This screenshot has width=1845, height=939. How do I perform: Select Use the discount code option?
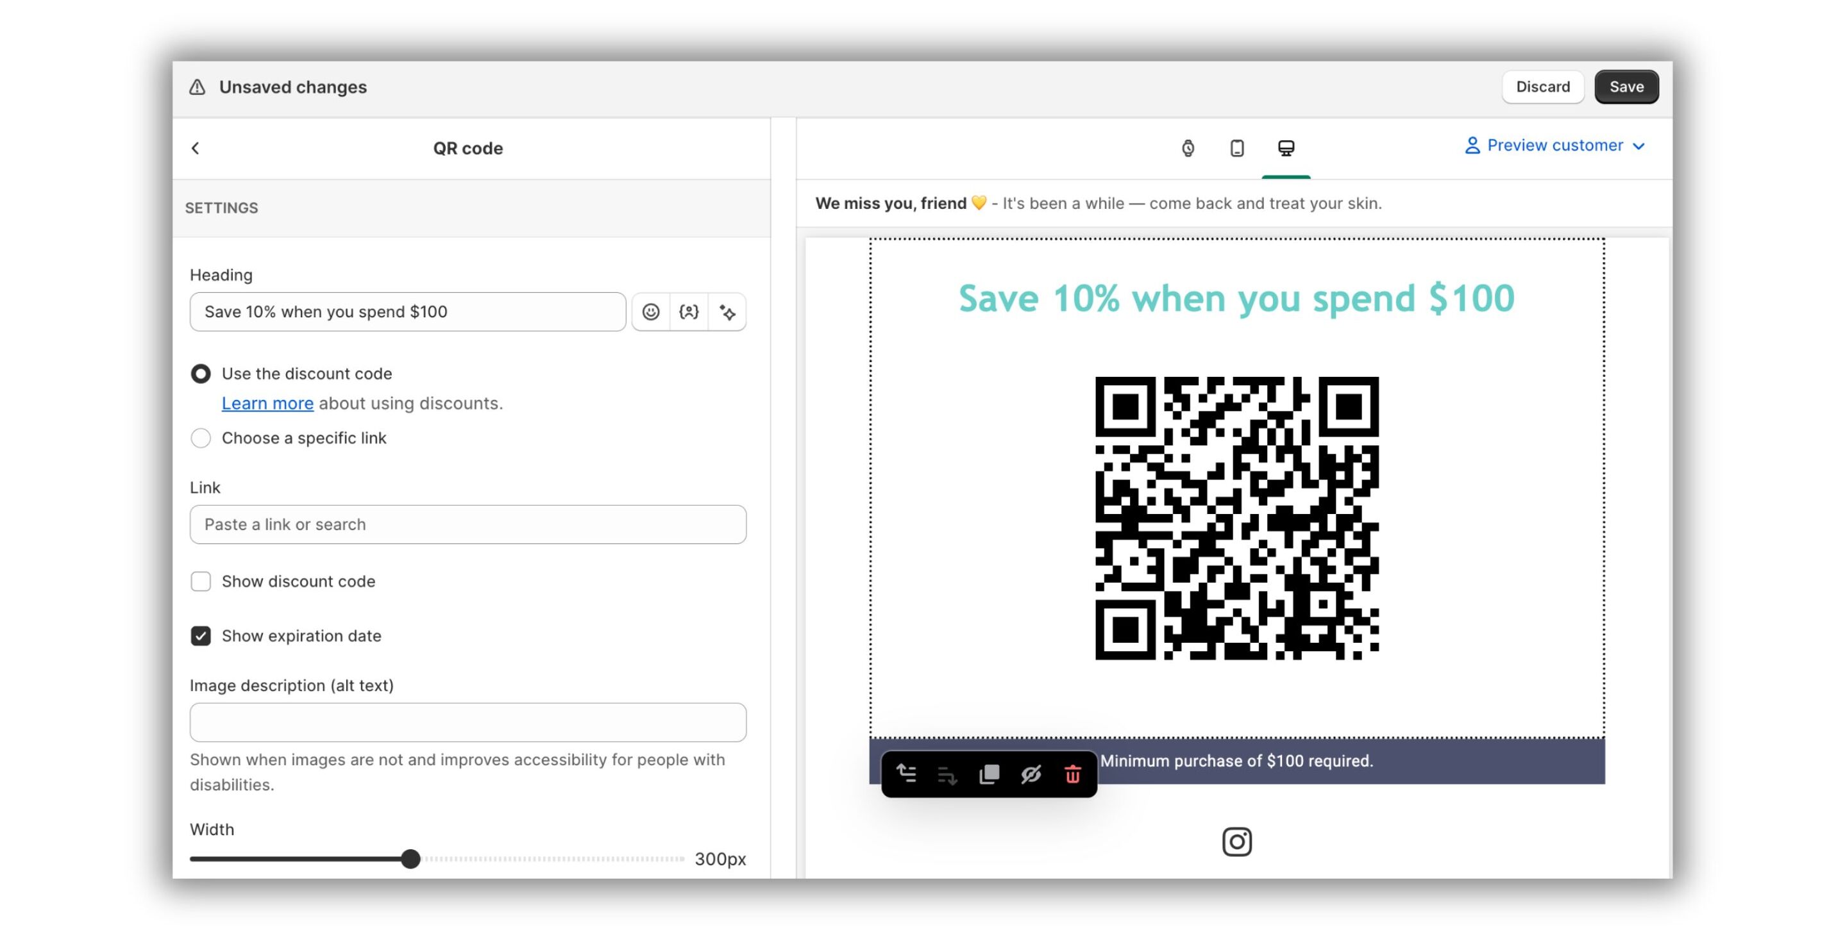(201, 374)
